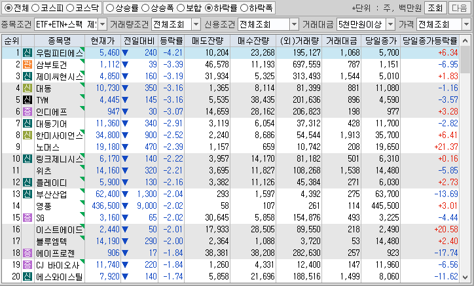Click the scrollbar up arrow
The width and height of the screenshot is (474, 286).
click(465, 41)
